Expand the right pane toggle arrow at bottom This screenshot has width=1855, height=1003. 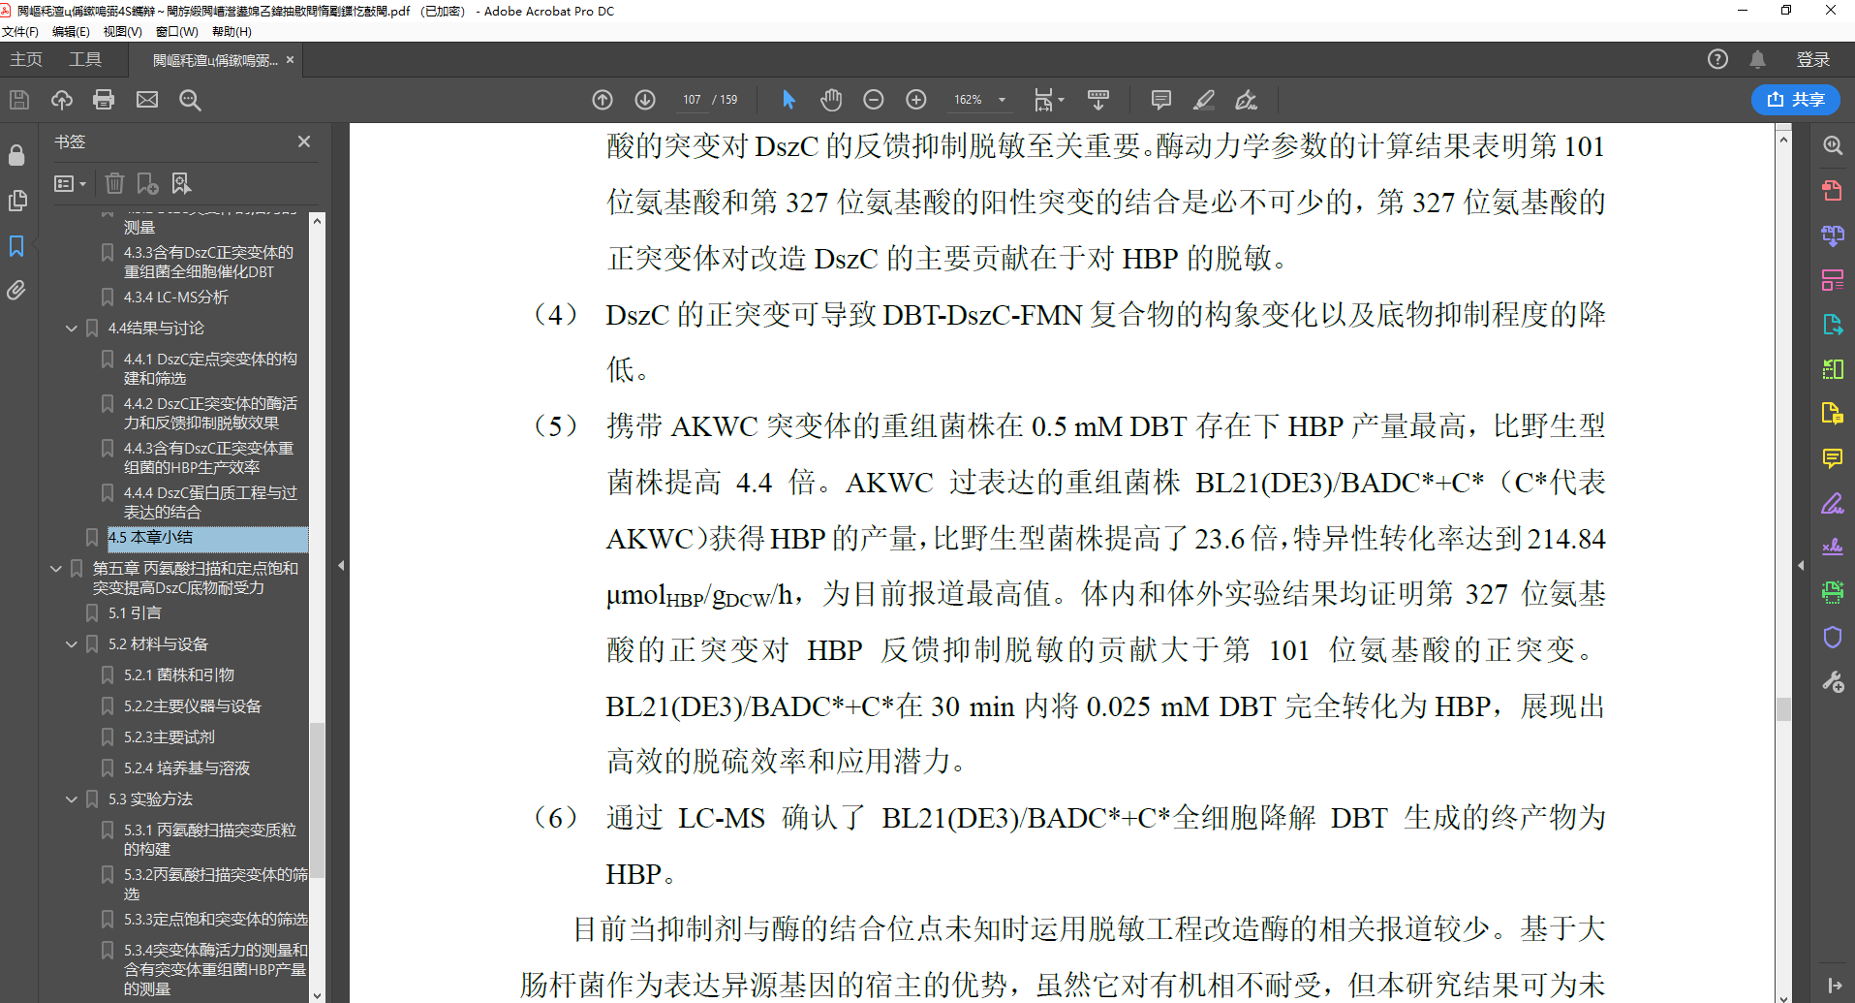pos(1834,985)
